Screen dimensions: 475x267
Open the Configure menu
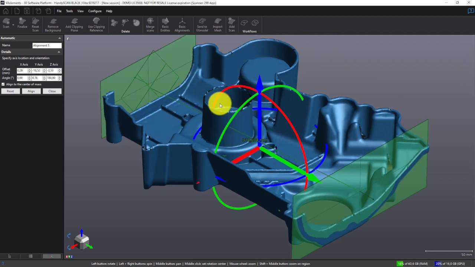pyautogui.click(x=95, y=11)
